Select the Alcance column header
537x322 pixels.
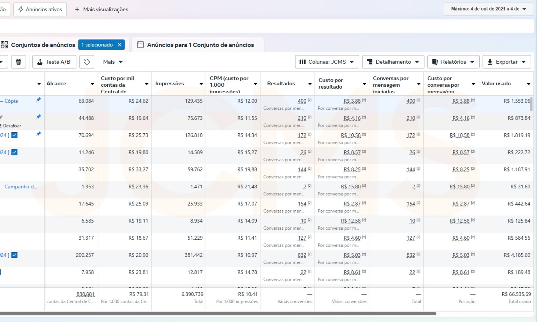(56, 84)
